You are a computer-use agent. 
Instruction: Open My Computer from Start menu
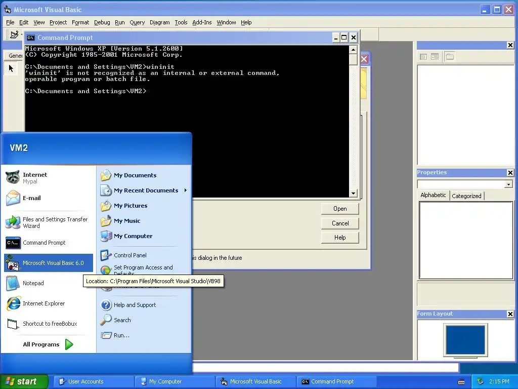144,236
